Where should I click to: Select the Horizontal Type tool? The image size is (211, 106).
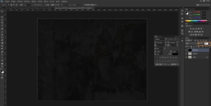click(2, 55)
